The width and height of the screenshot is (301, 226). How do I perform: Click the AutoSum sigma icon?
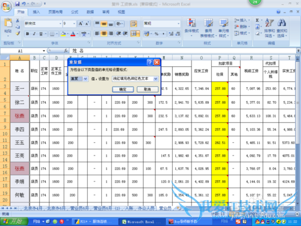[x=257, y=20]
